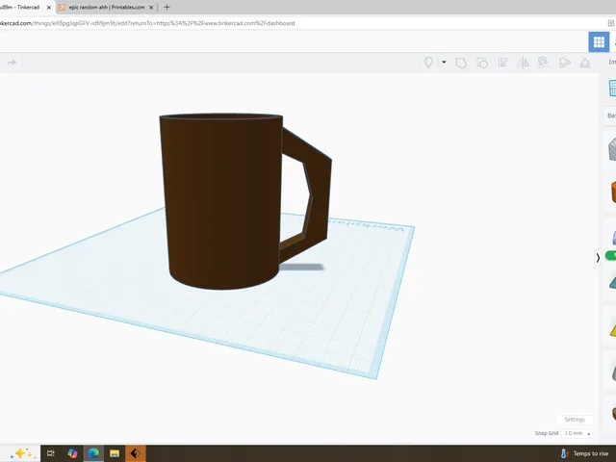Viewport: 616px width, 462px height.
Task: Click the Group shapes icon
Action: coord(461,63)
